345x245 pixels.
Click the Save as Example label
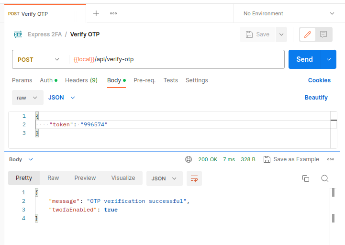coord(296,159)
